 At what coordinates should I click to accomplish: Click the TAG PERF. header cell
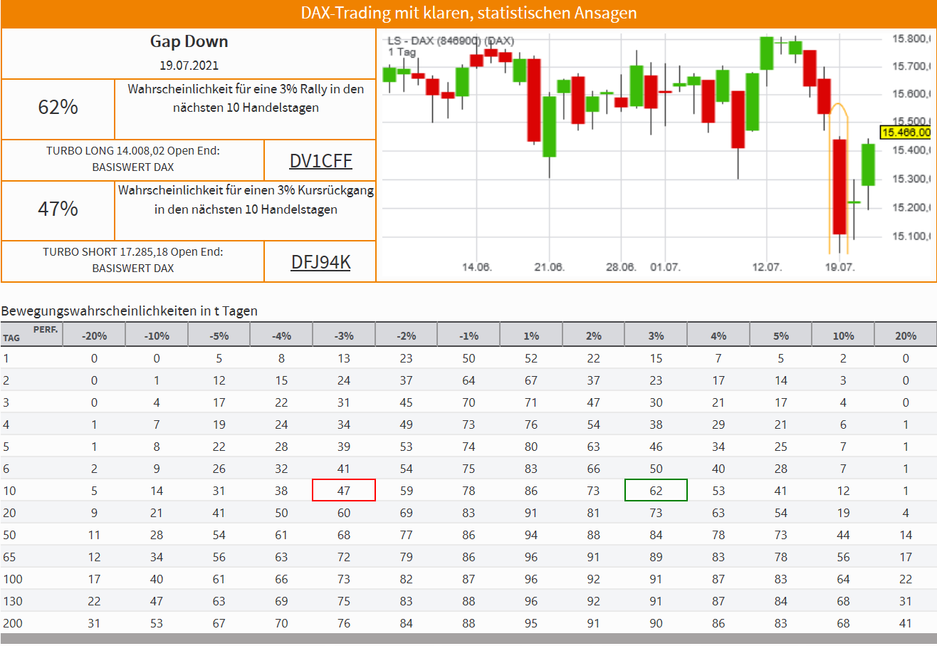coord(31,335)
